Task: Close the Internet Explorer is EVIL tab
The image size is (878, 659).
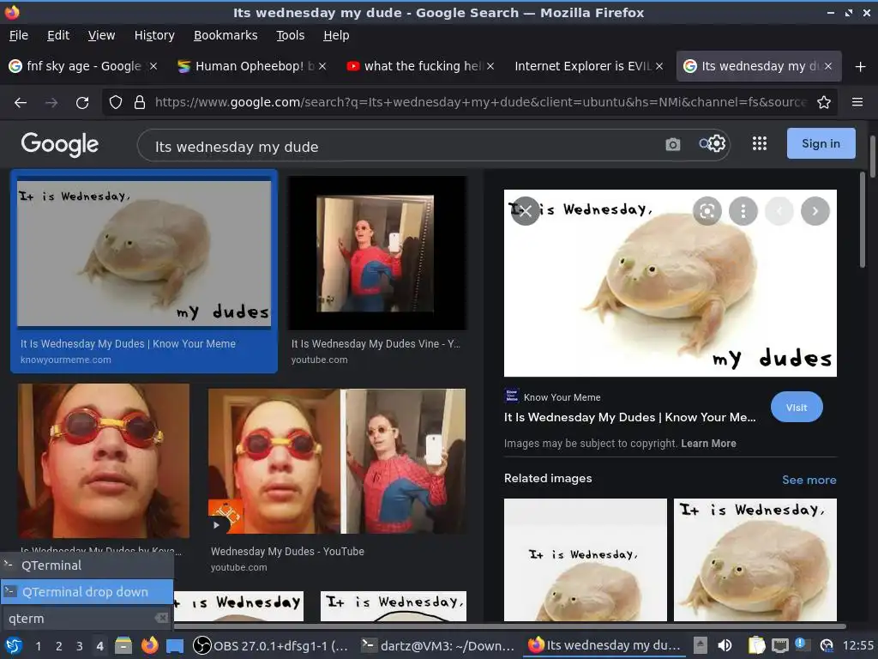Action: click(x=659, y=66)
